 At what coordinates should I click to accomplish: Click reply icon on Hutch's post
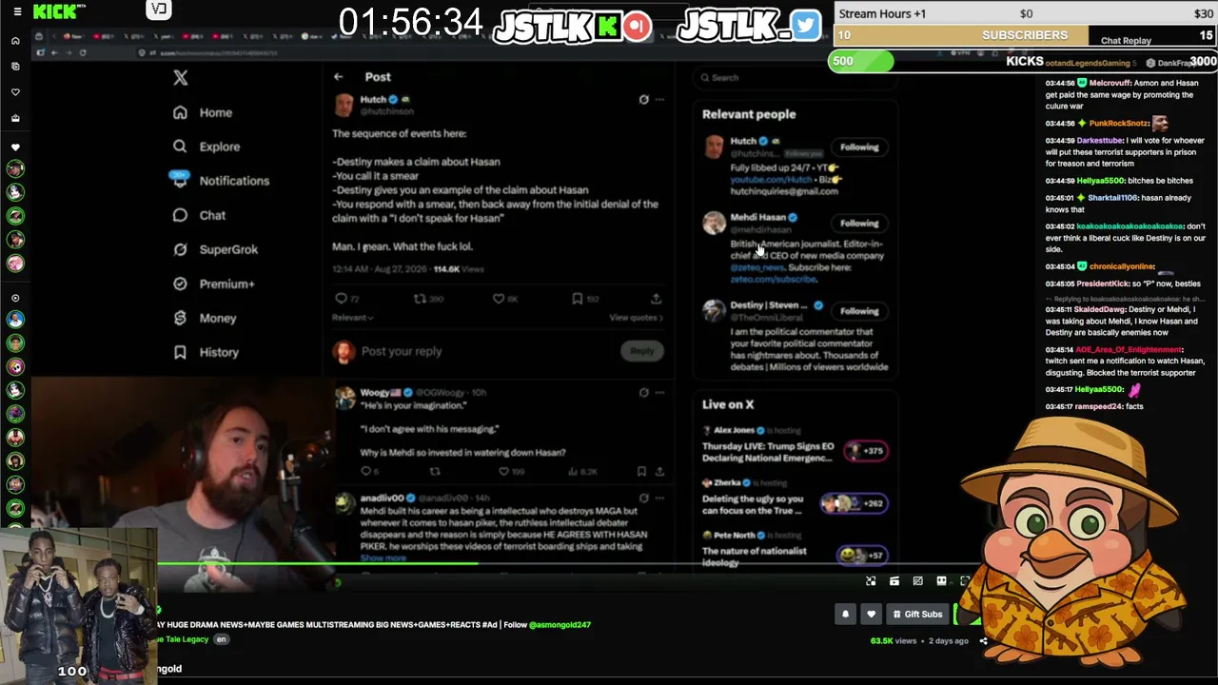342,299
